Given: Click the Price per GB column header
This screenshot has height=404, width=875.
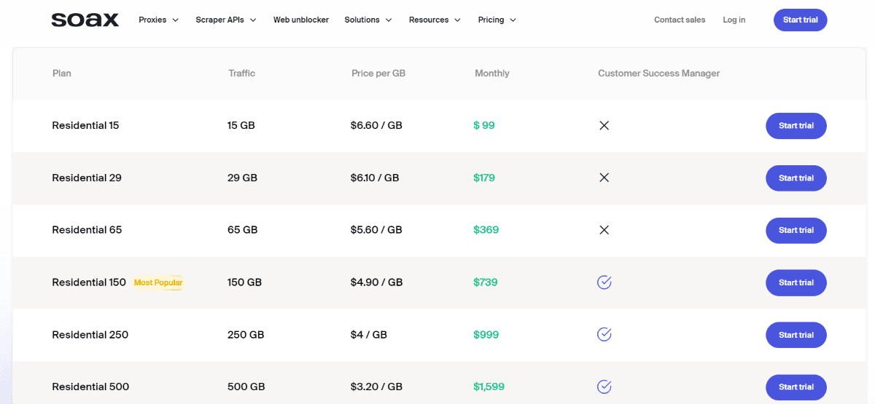Looking at the screenshot, I should (x=378, y=74).
